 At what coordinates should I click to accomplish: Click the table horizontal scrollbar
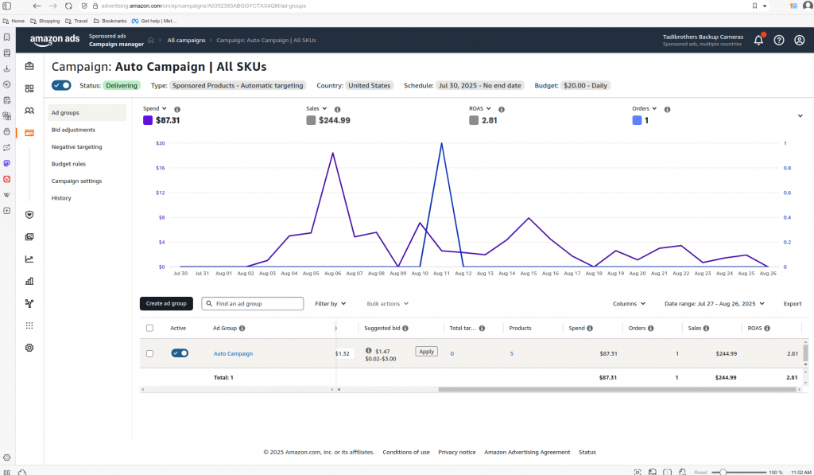(617, 389)
